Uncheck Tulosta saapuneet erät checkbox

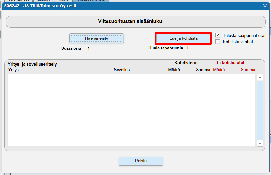pyautogui.click(x=218, y=35)
